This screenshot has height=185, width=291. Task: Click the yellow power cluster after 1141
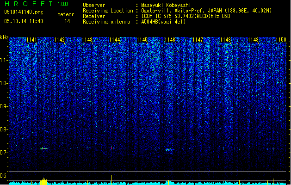(43, 181)
